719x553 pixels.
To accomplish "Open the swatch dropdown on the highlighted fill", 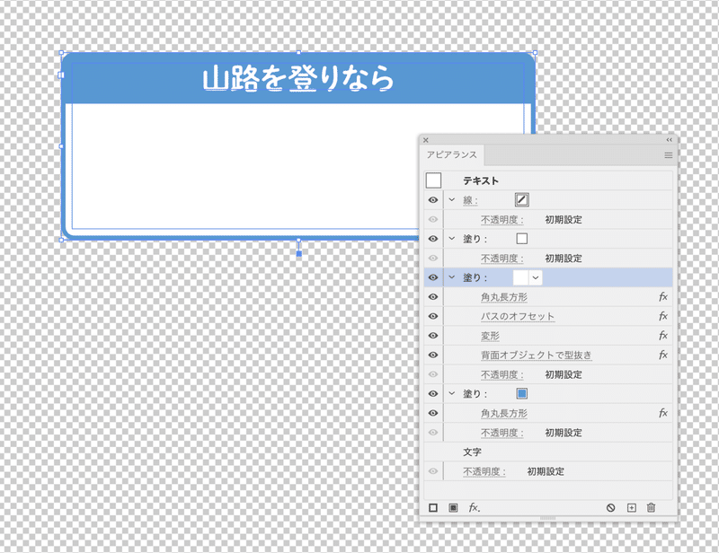I will click(x=536, y=277).
